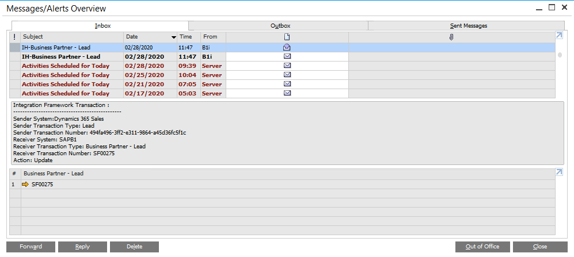Maximize the Messages/Alerts Overview window

coord(552,7)
